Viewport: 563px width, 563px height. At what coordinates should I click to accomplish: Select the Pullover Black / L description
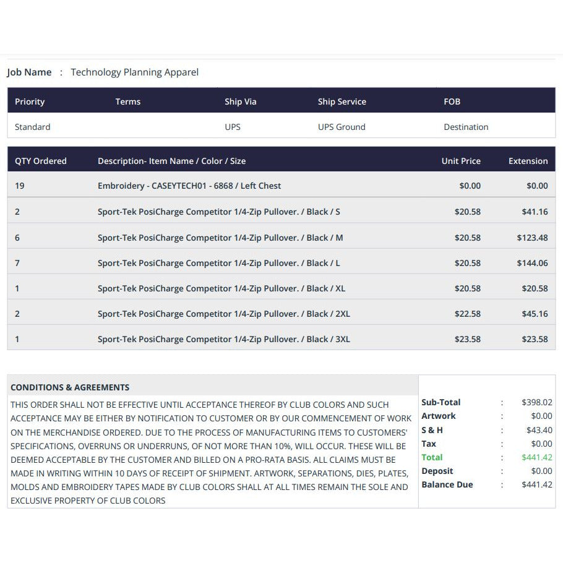coord(218,263)
